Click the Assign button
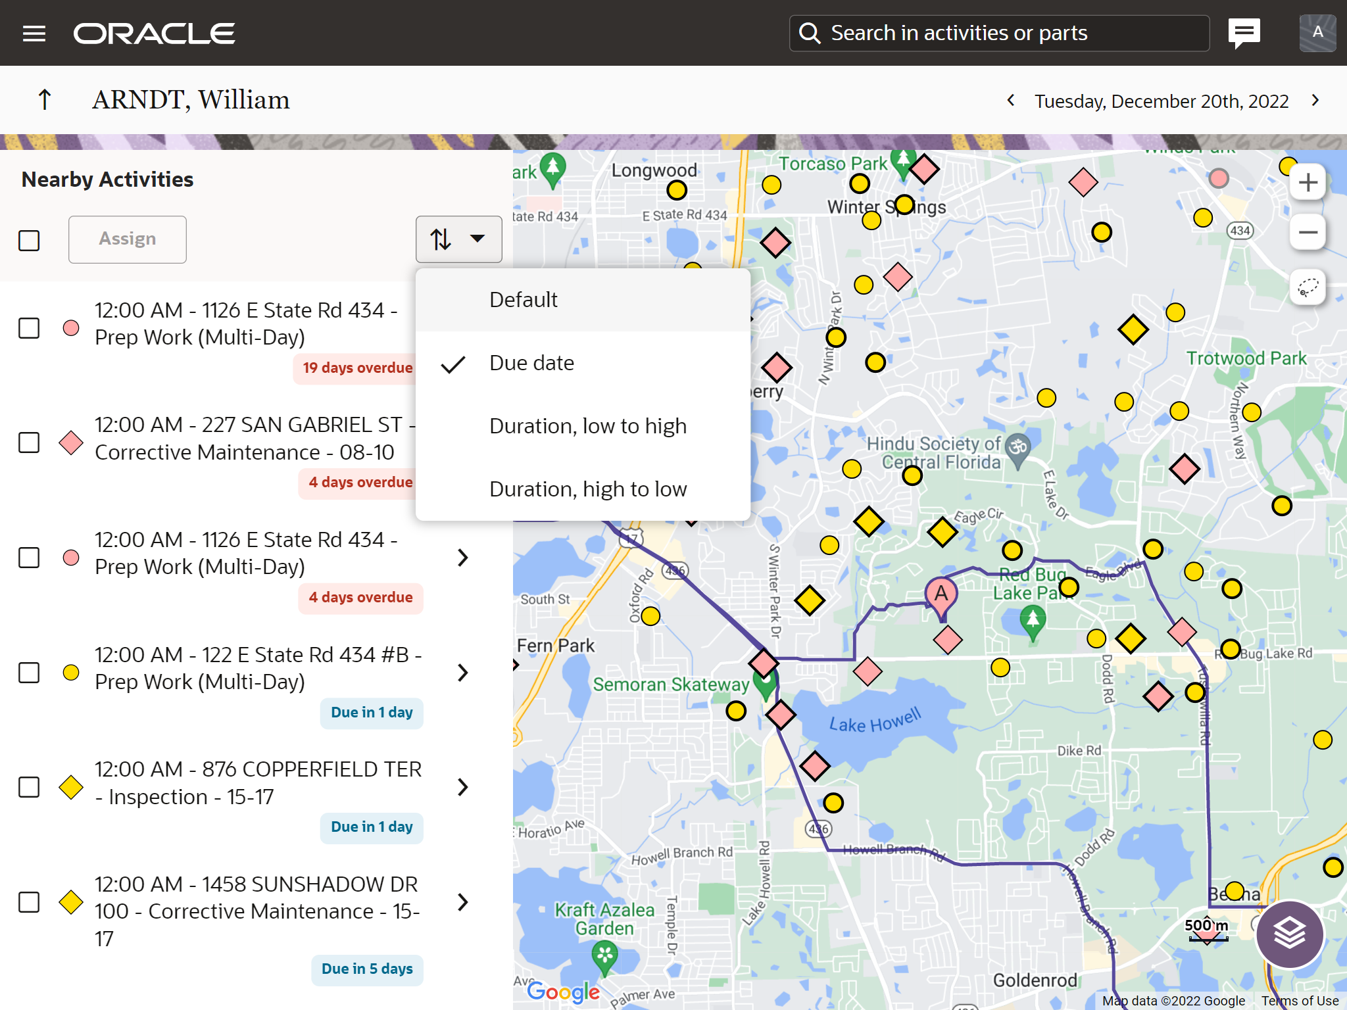The width and height of the screenshot is (1347, 1010). click(128, 239)
